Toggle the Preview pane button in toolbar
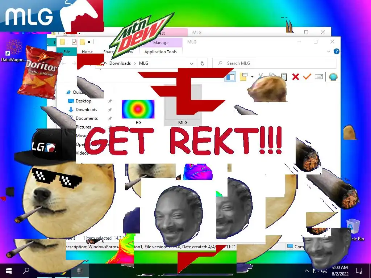The width and height of the screenshot is (371, 278). [230, 77]
